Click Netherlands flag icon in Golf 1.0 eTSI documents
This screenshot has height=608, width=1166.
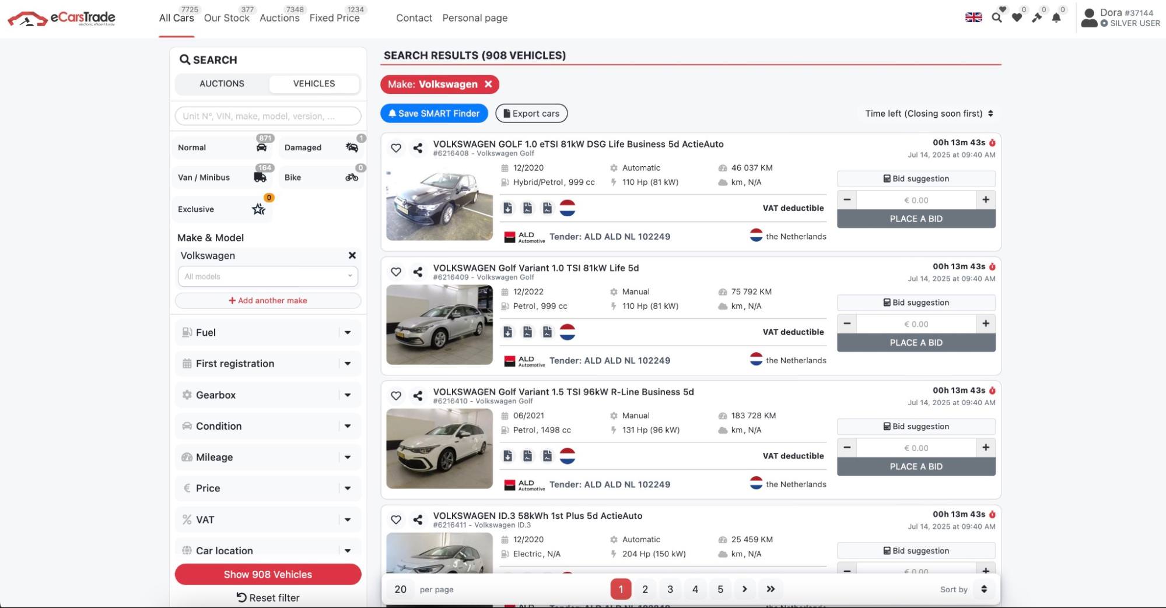(568, 208)
